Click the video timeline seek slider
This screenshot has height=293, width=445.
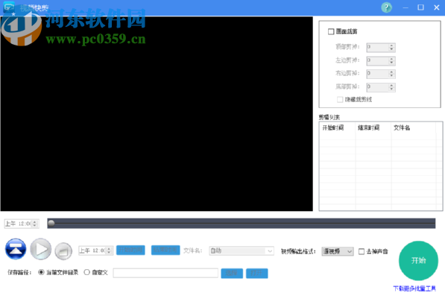[242, 224]
